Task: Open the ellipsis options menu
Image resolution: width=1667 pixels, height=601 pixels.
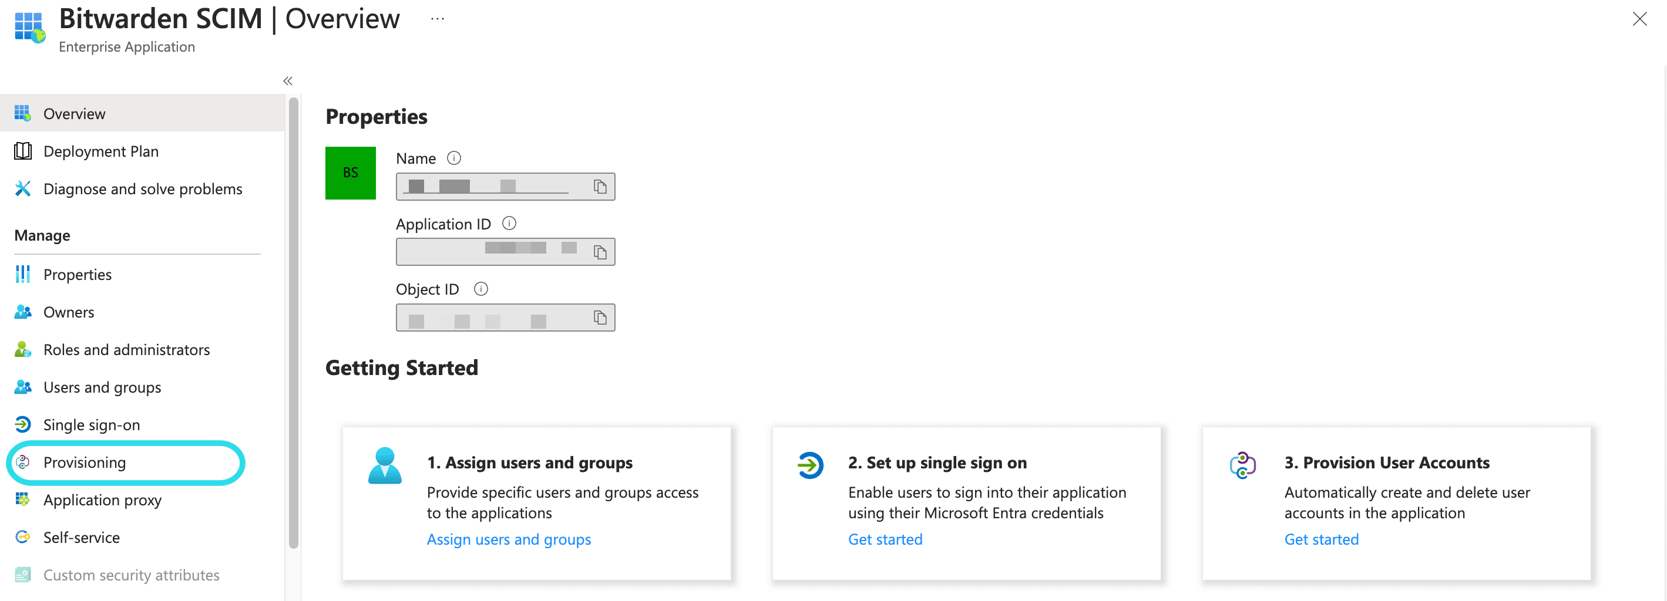Action: (x=438, y=18)
